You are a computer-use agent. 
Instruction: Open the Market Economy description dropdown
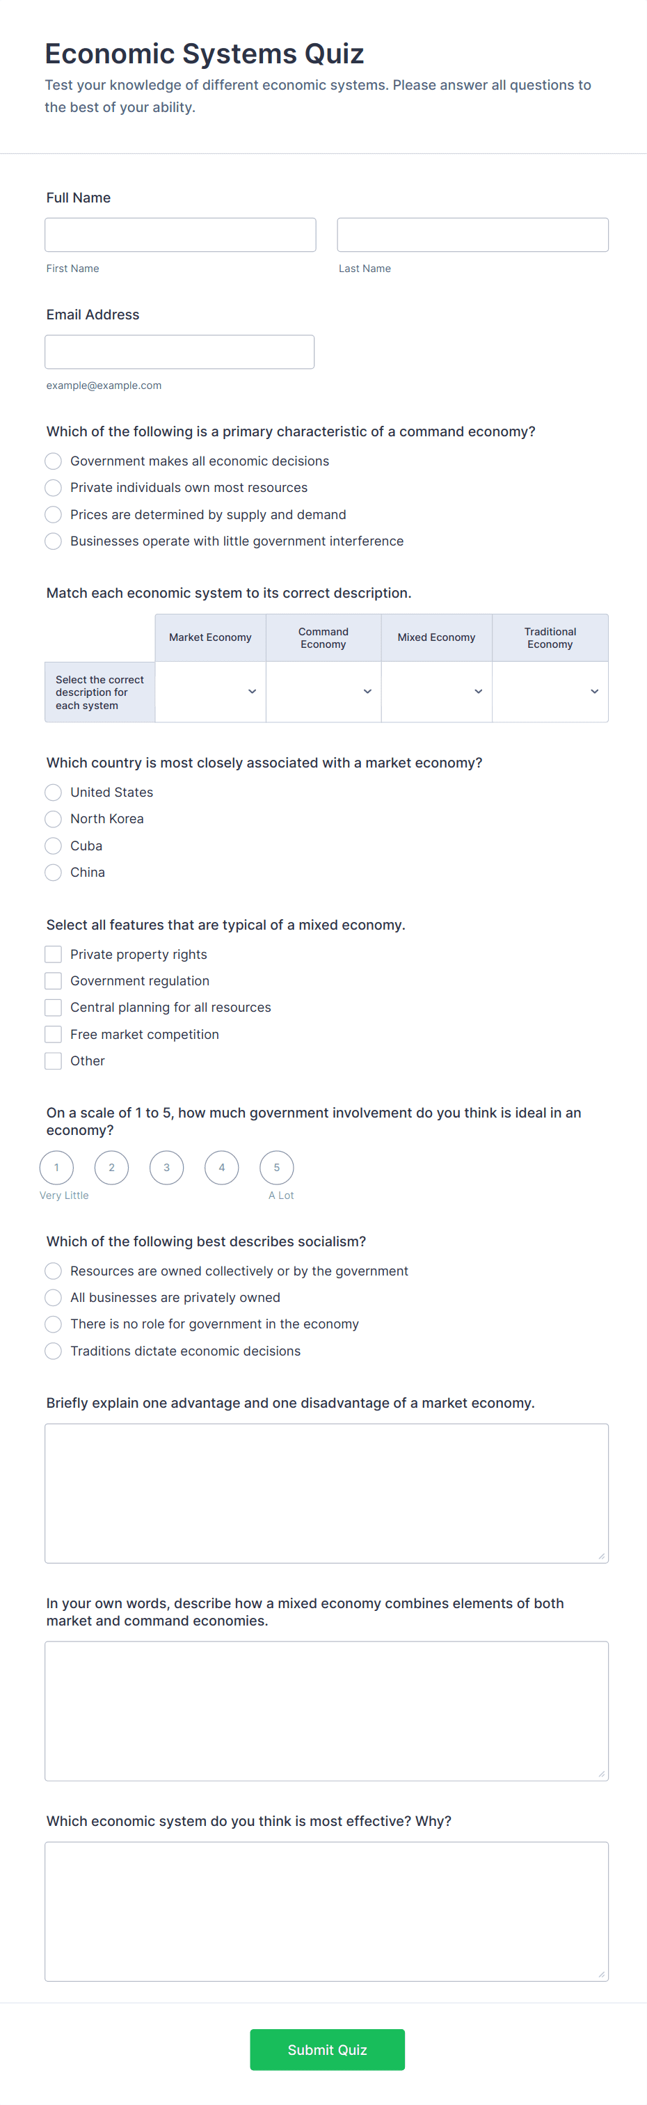[x=210, y=691]
